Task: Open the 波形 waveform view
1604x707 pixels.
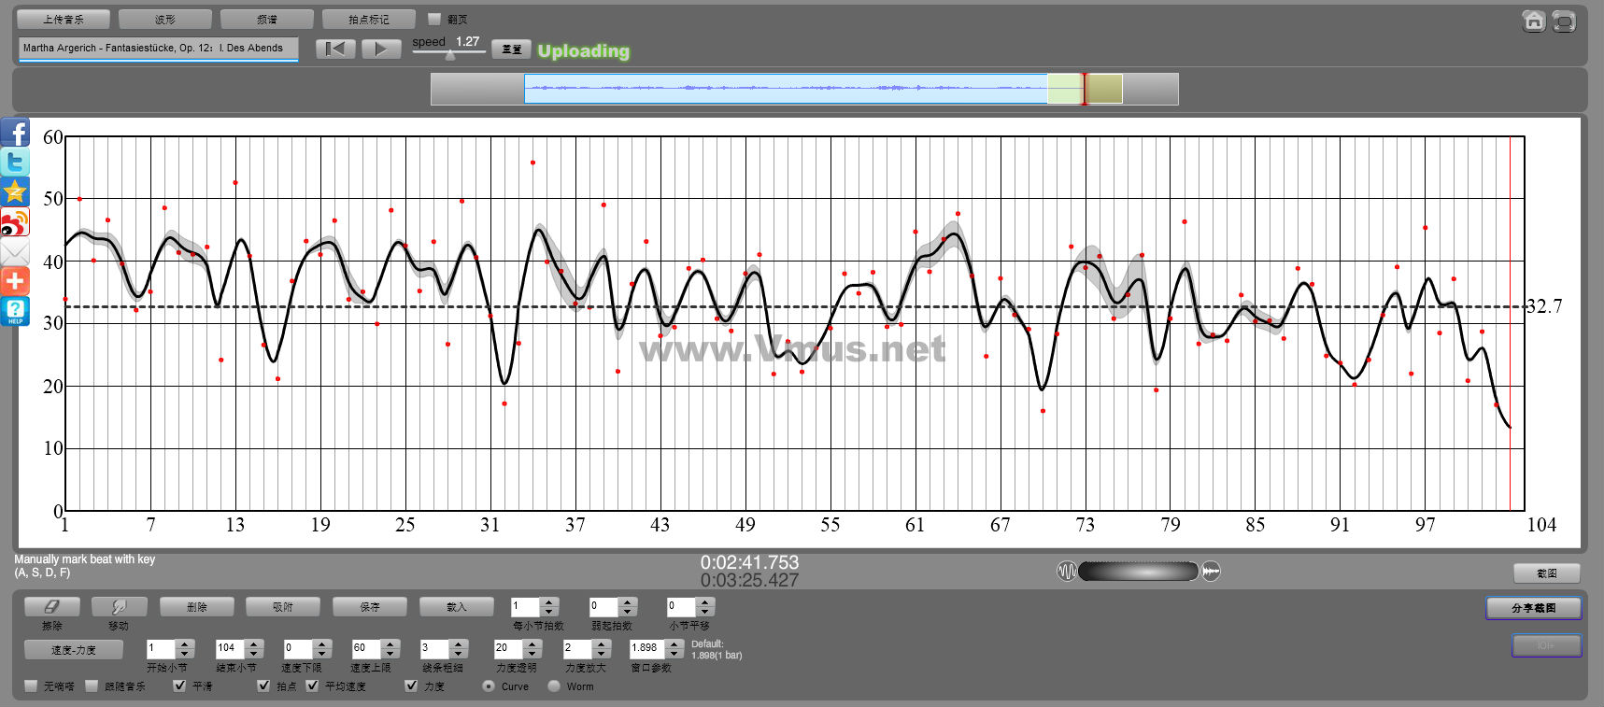Action: (165, 19)
